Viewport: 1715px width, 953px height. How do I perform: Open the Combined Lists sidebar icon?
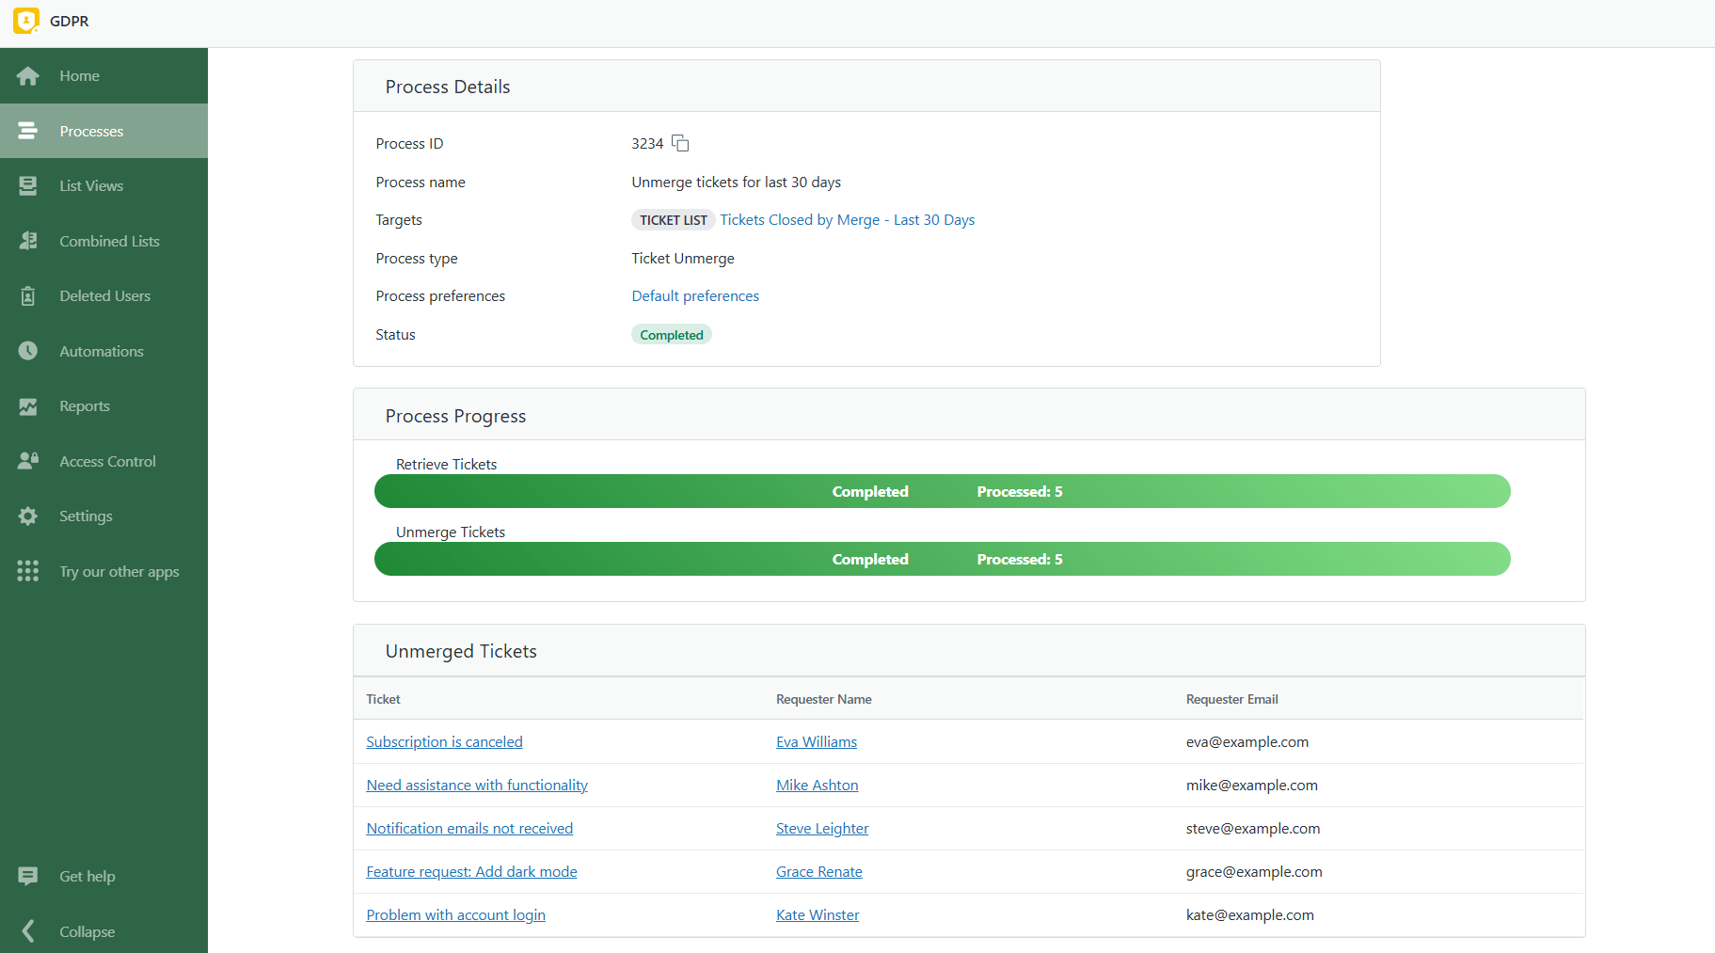28,241
